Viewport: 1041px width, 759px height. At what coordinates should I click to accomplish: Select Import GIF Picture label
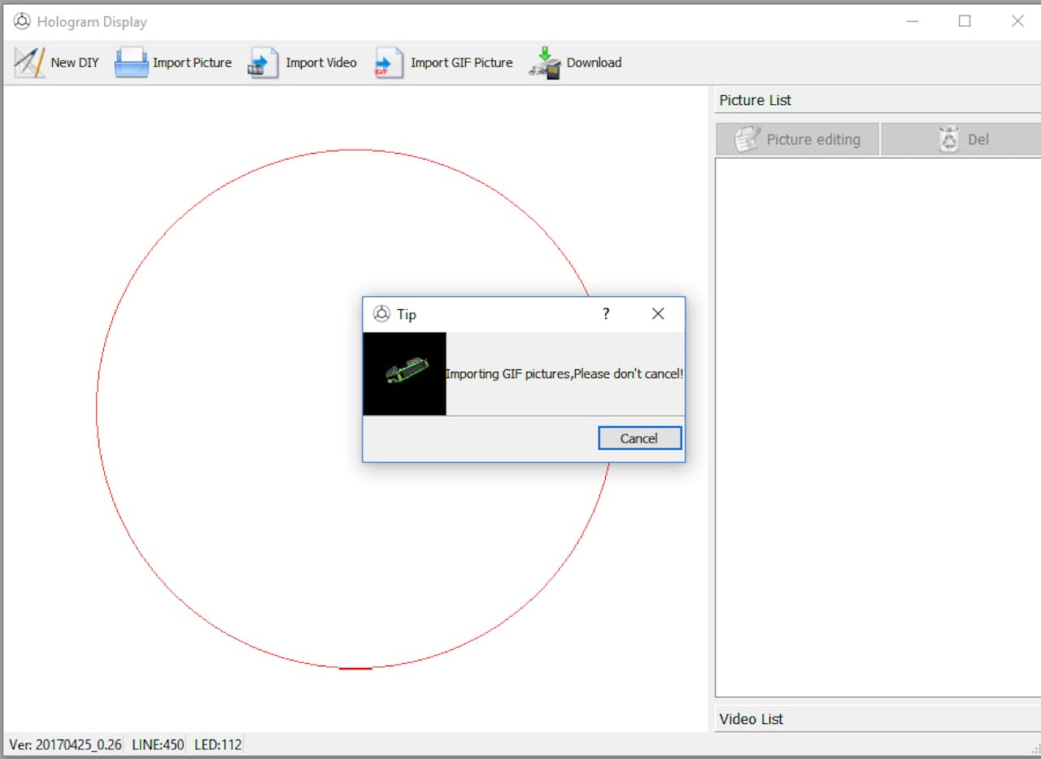pos(462,63)
